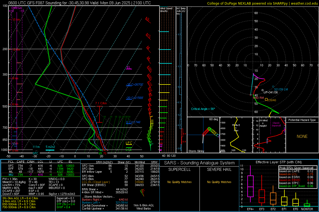Click the Prob EF2+ Given Supercell header
Screen dimensions: 319x212
(296, 168)
